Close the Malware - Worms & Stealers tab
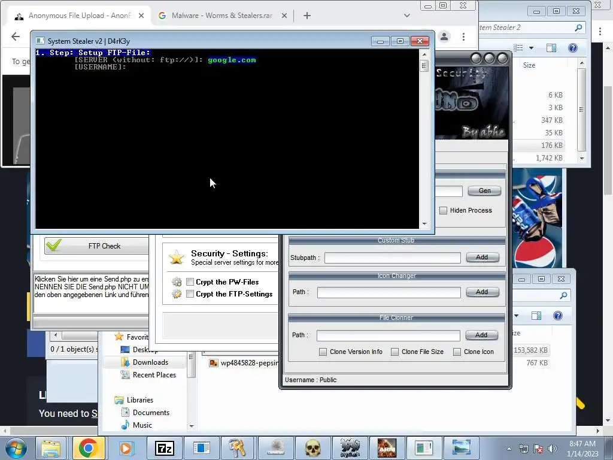 284,16
